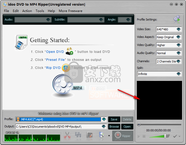Minimize the idoo DVD Ripper window

171,5
